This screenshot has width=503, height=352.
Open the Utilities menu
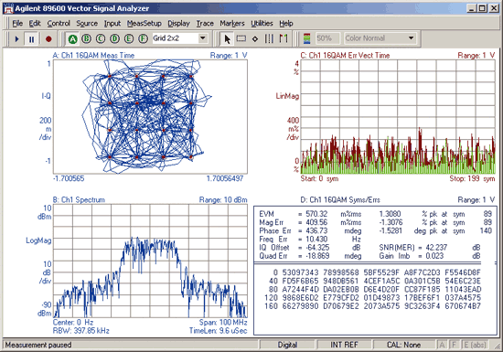click(262, 24)
